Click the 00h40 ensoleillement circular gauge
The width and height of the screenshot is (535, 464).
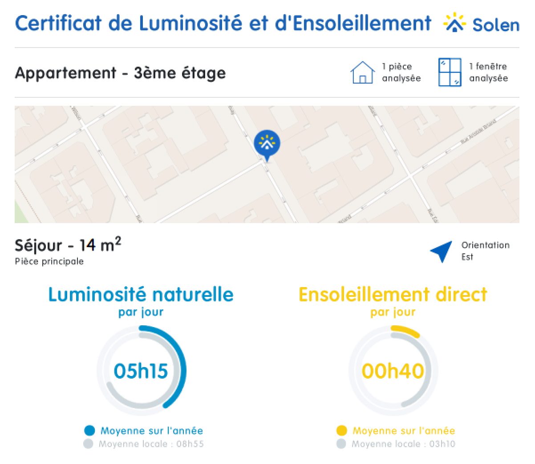click(393, 370)
